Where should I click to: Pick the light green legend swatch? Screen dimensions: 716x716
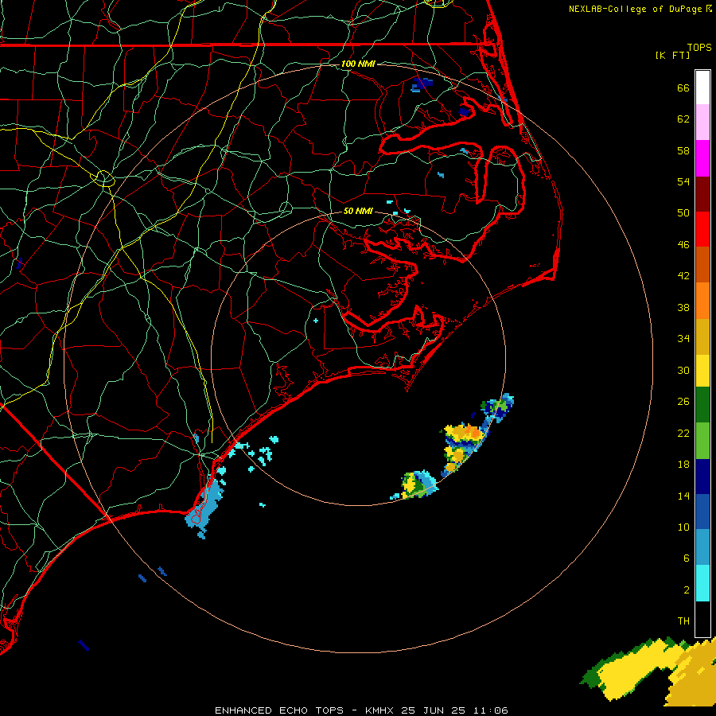702,441
